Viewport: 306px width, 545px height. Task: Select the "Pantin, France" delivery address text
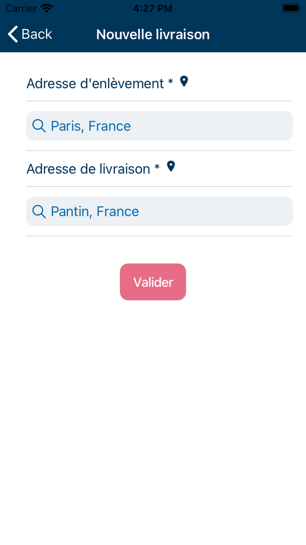(x=95, y=212)
